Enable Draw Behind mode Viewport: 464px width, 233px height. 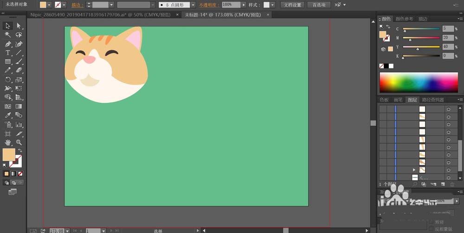13,183
